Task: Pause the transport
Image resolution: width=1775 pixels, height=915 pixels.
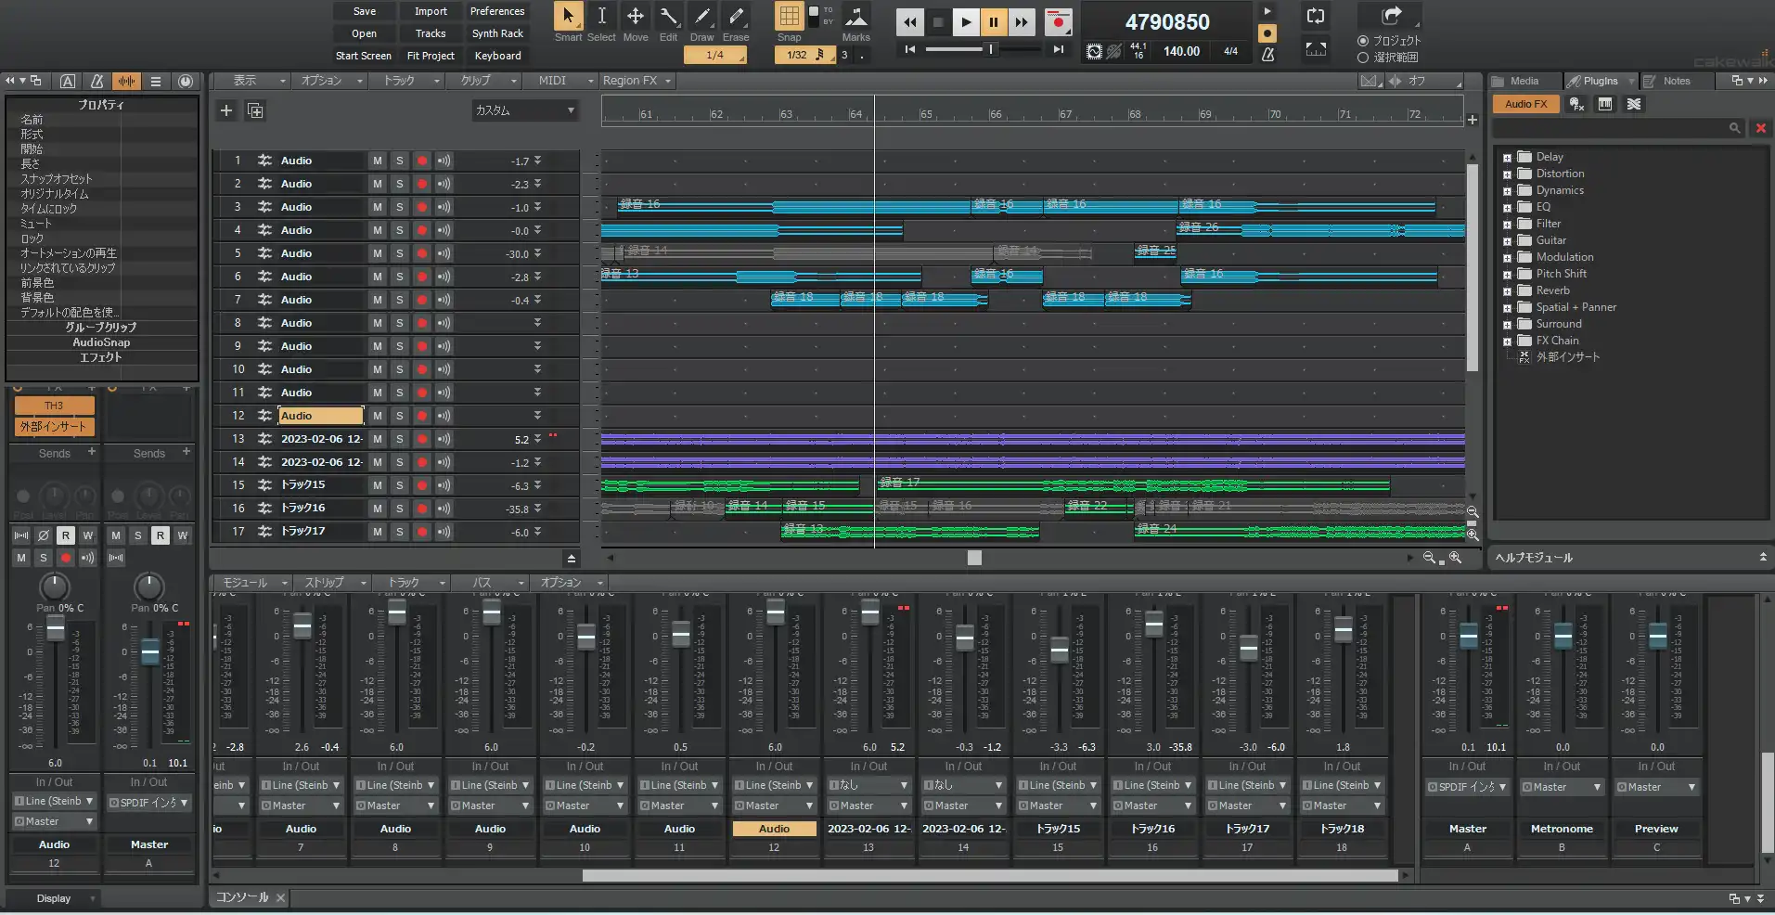Action: point(994,22)
